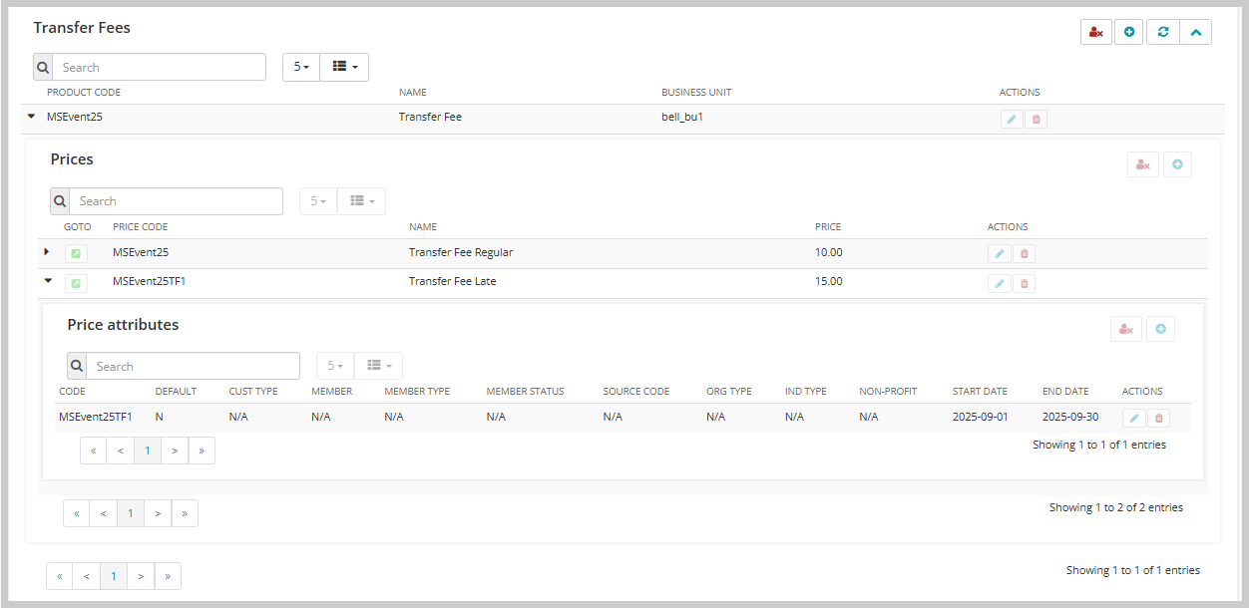Sort by PRODUCT CODE column header
The width and height of the screenshot is (1249, 608).
(x=84, y=93)
